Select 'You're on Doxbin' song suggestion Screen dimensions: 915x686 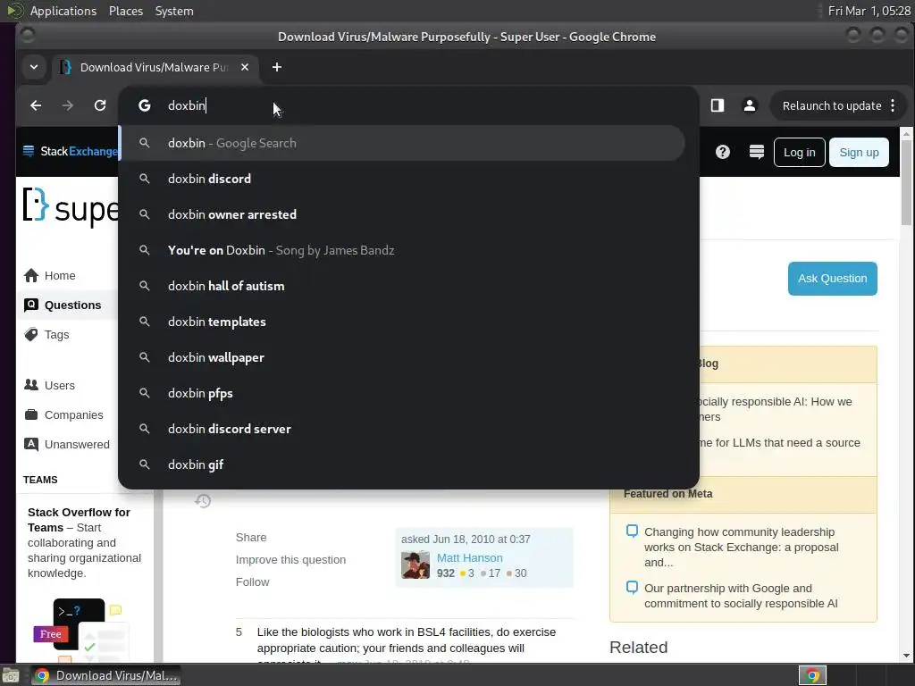(x=401, y=250)
